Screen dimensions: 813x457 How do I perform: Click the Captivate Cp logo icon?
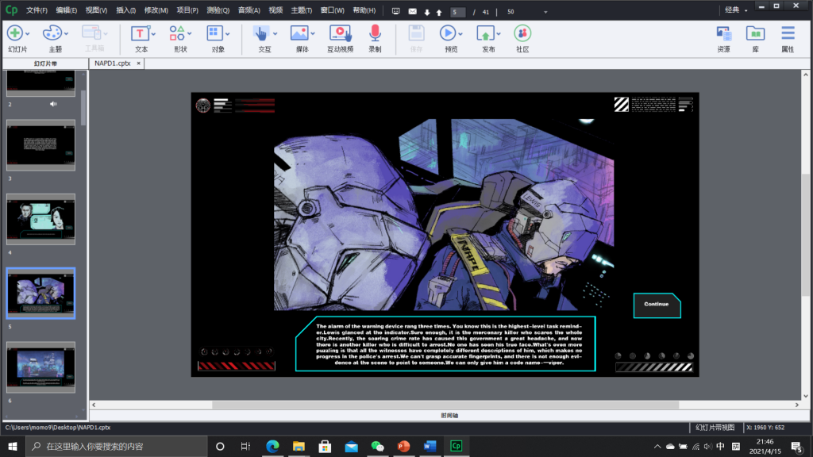11,10
